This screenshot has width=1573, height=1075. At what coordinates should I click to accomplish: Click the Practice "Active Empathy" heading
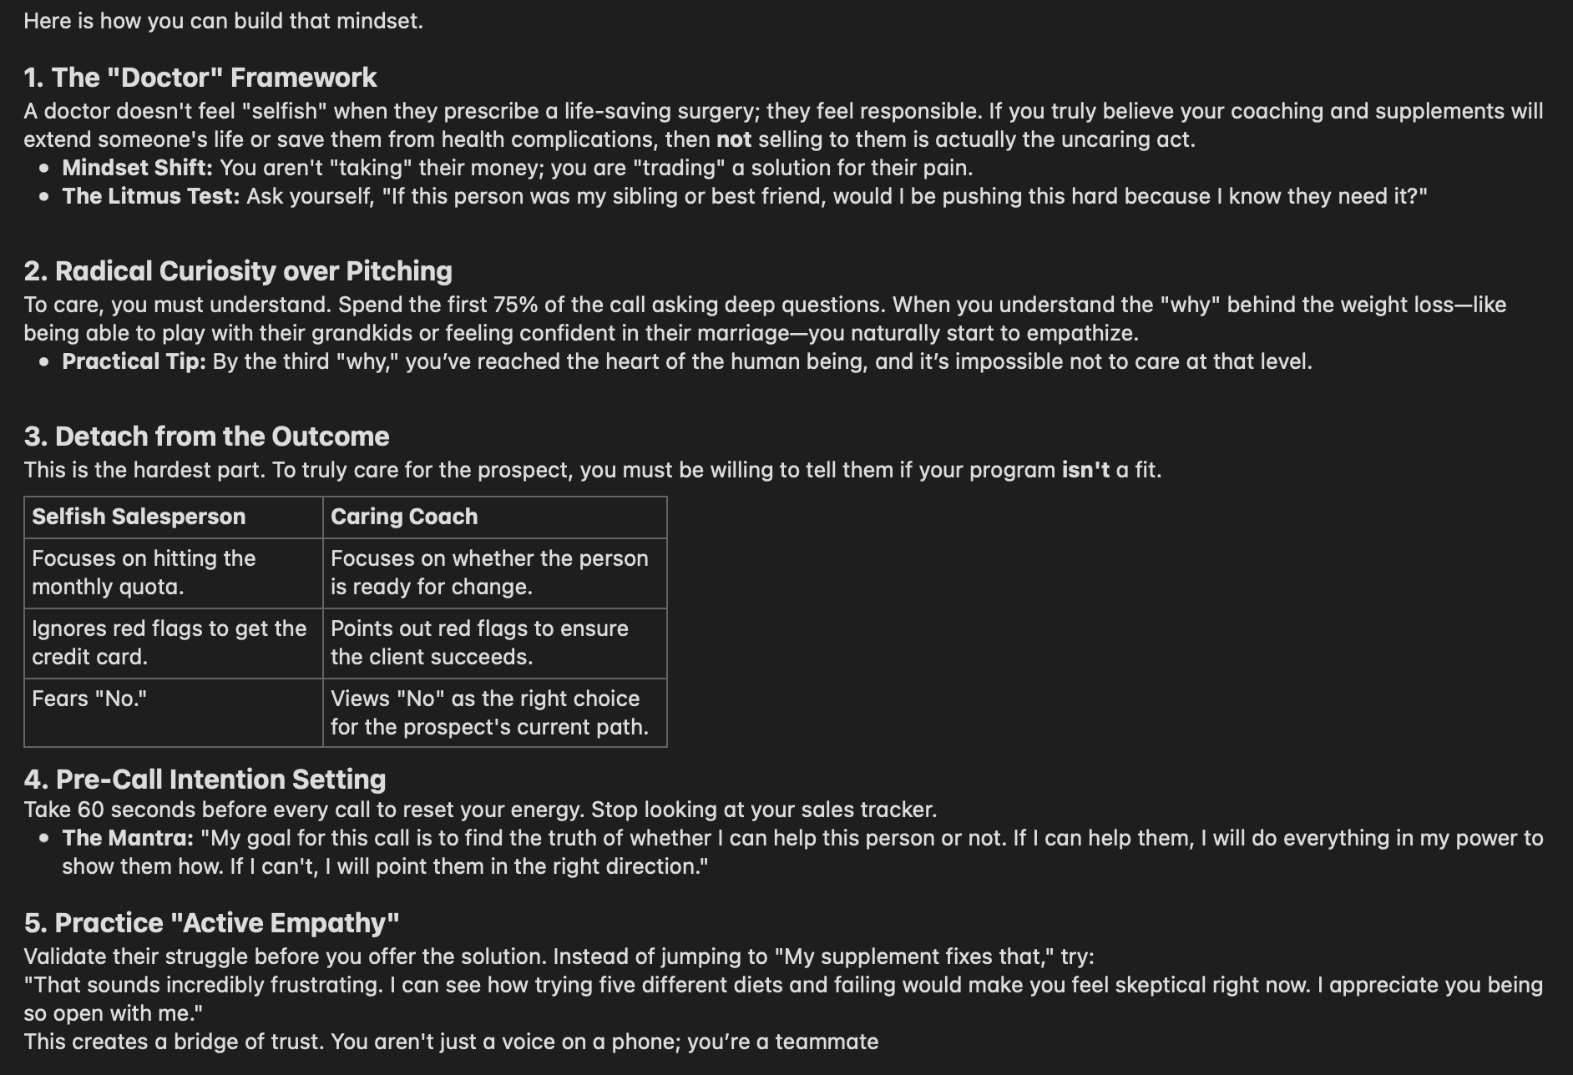tap(211, 923)
